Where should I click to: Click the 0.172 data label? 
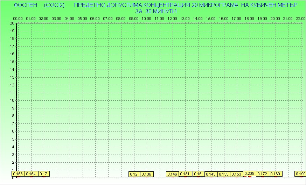[x=263, y=174]
